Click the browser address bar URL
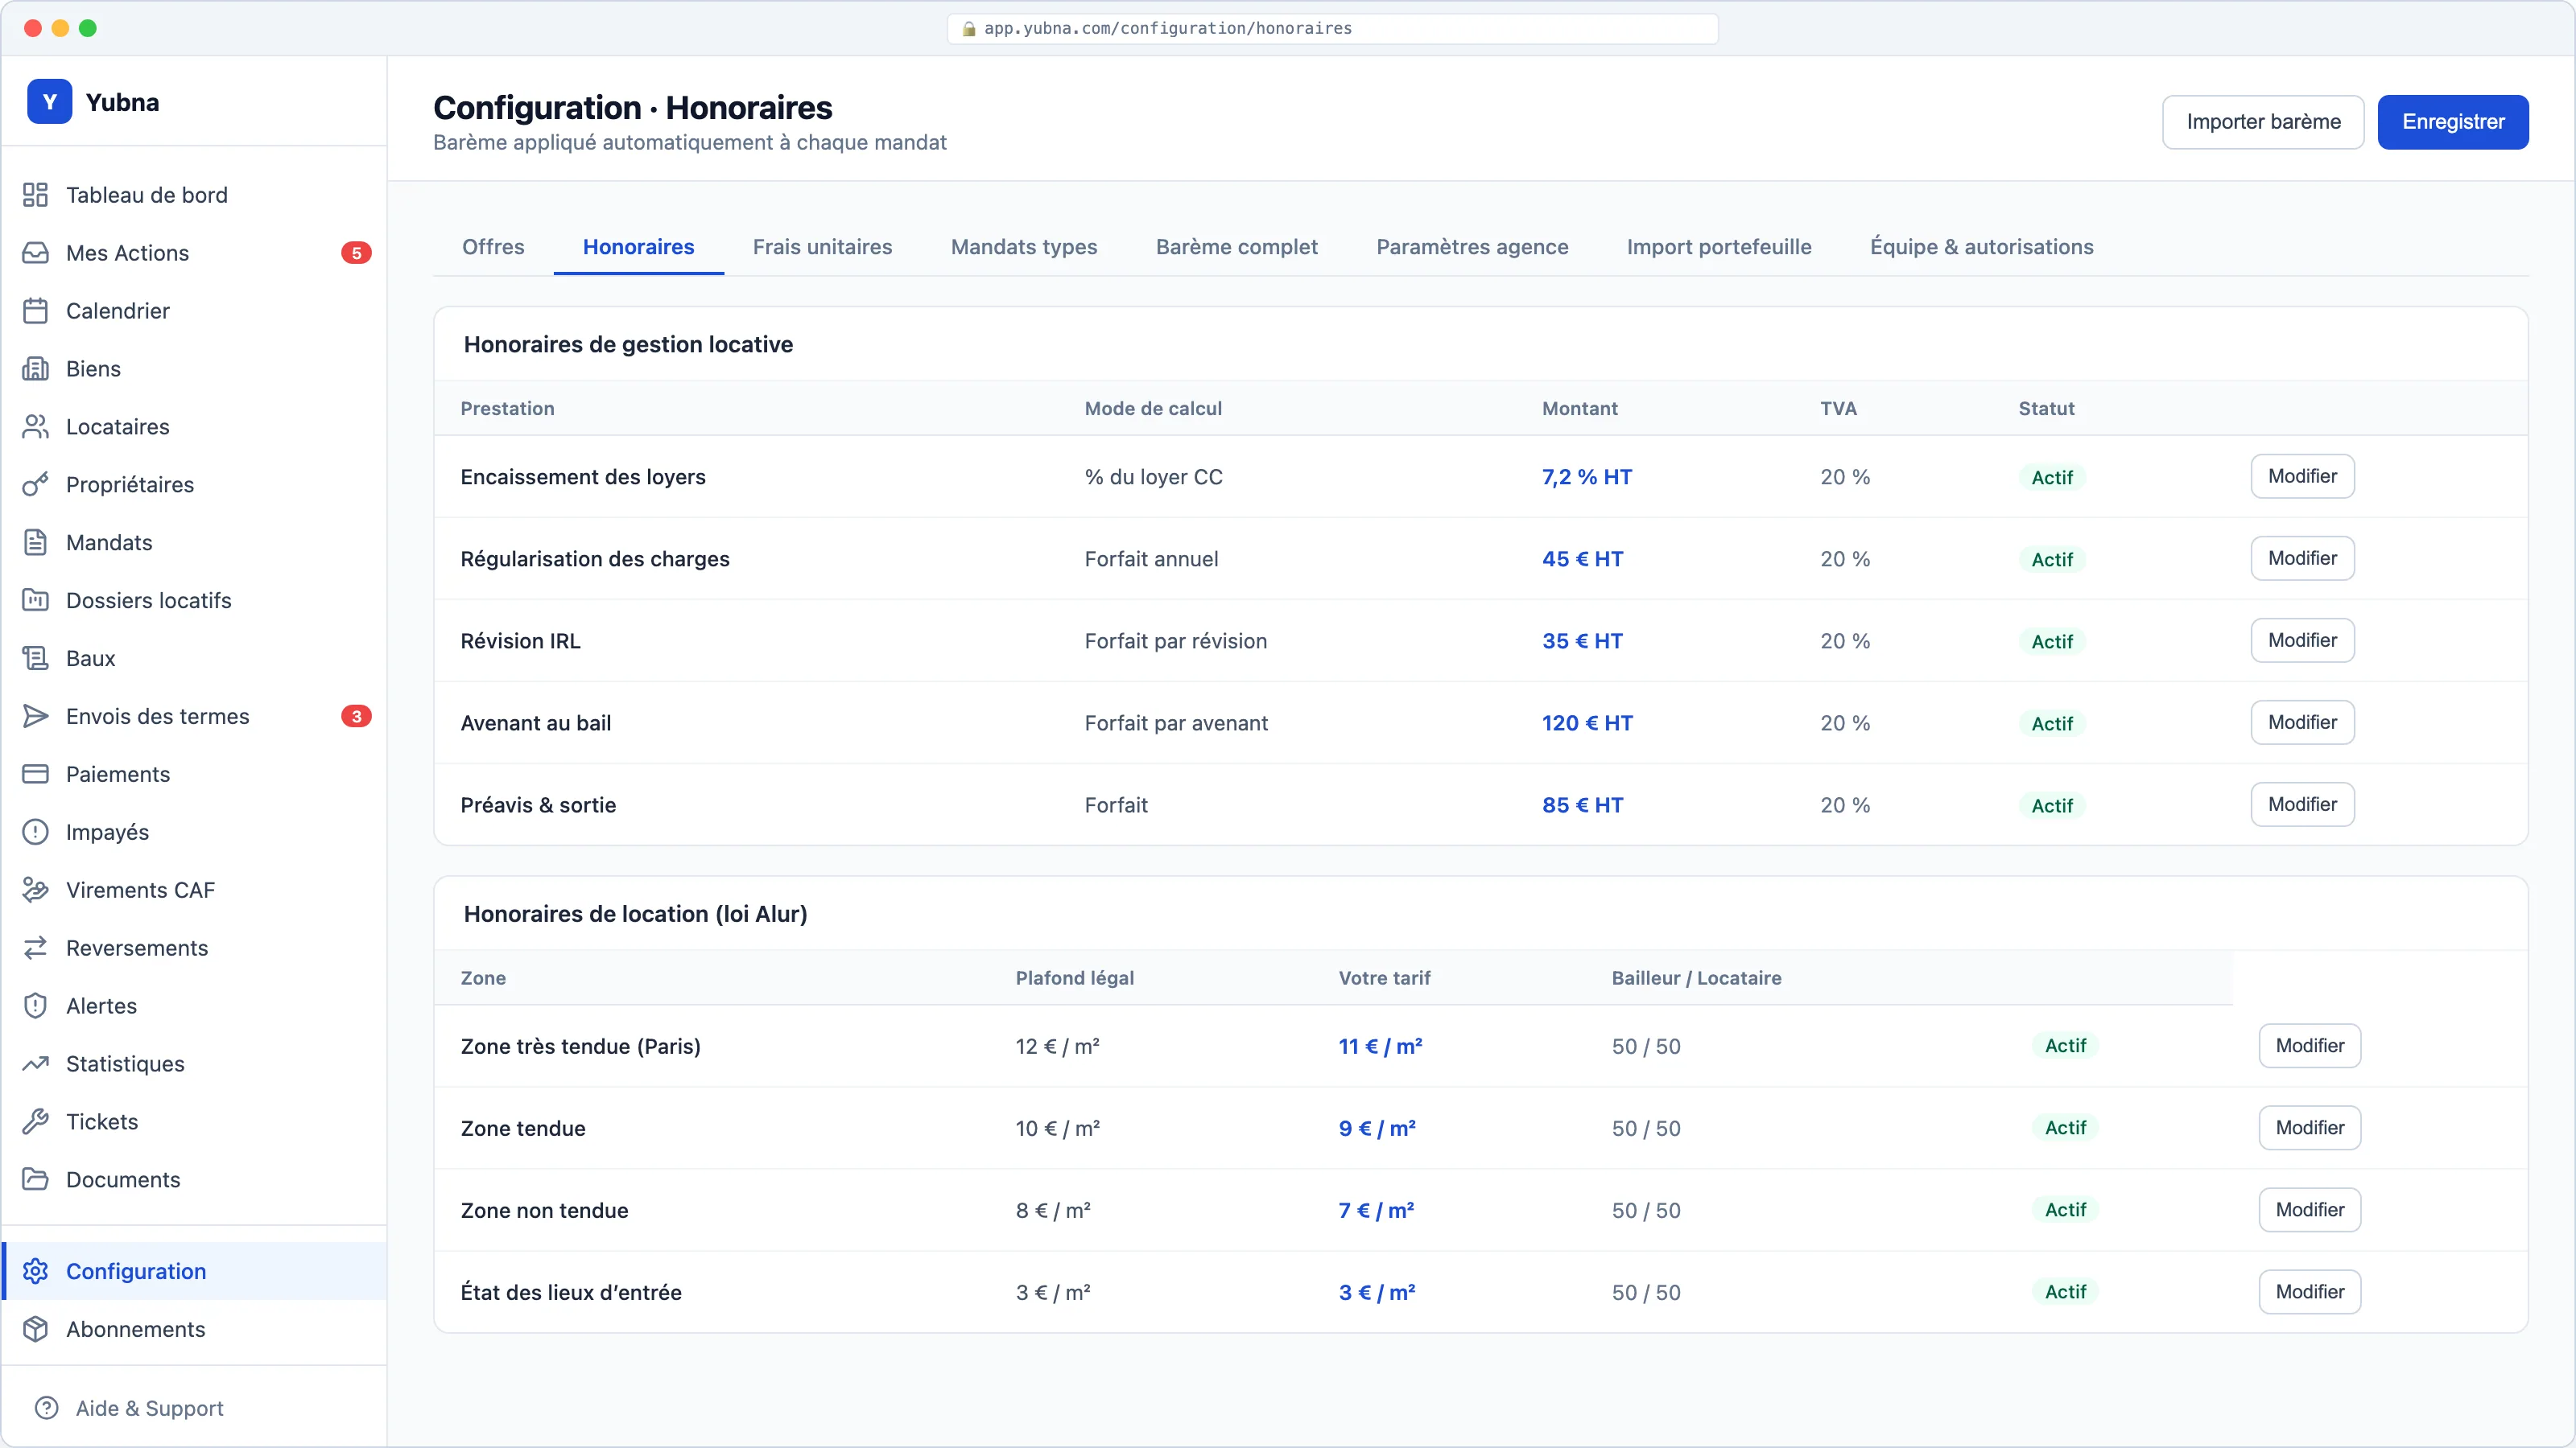2576x1448 pixels. tap(1332, 28)
